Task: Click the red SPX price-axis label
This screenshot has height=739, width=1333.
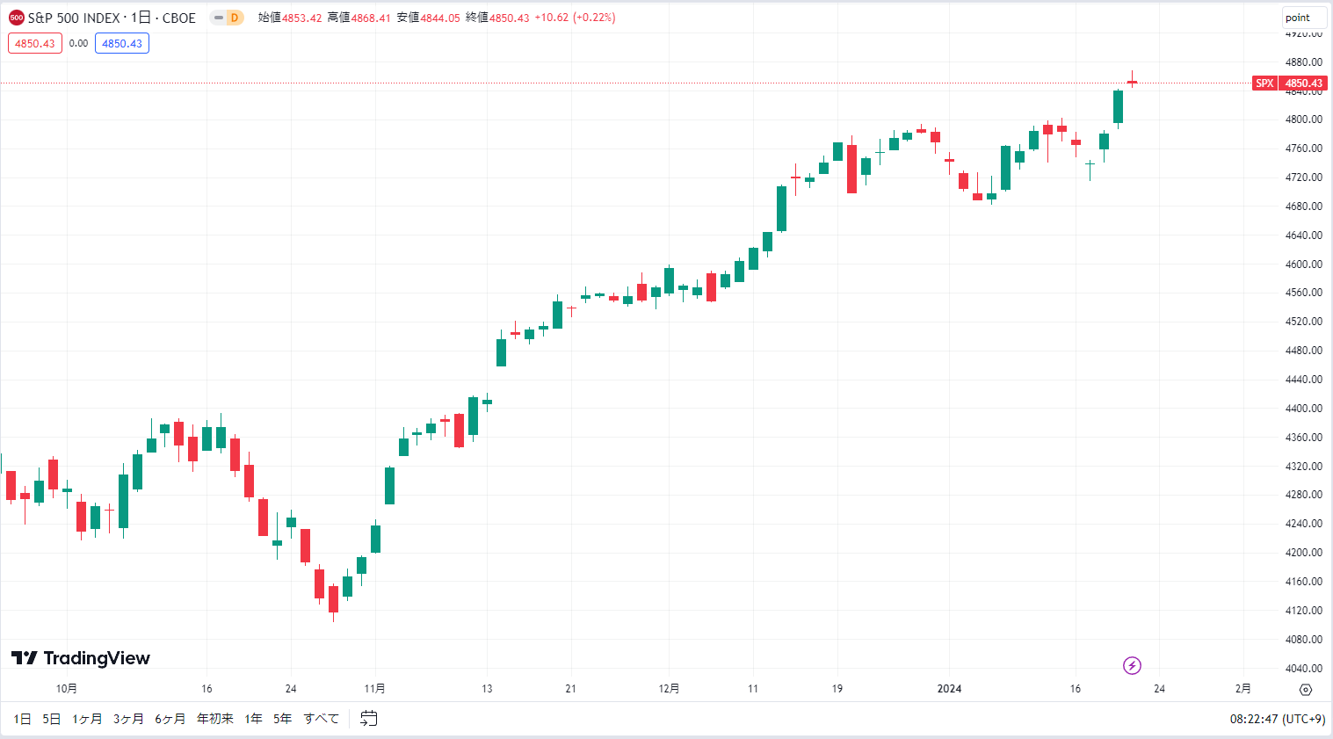Action: (1264, 83)
